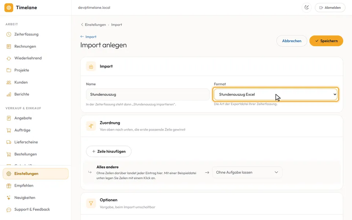Open the Format dropdown showing Stundenauszug Excel
The width and height of the screenshot is (352, 220).
(276, 95)
